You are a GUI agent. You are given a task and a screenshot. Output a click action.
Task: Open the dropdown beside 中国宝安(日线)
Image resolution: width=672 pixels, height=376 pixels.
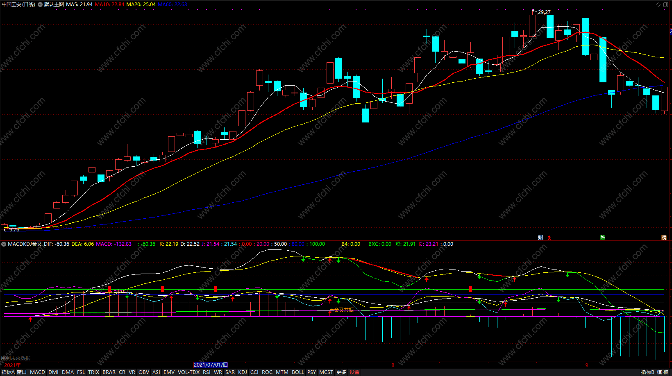pyautogui.click(x=40, y=5)
